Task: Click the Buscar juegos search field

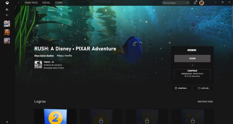Action: [x=176, y=3]
